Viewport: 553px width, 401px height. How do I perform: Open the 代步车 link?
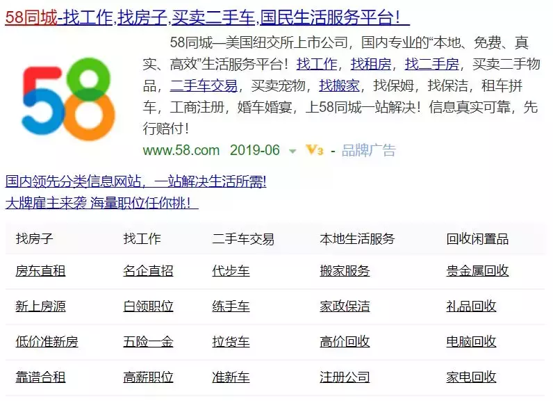tap(231, 271)
